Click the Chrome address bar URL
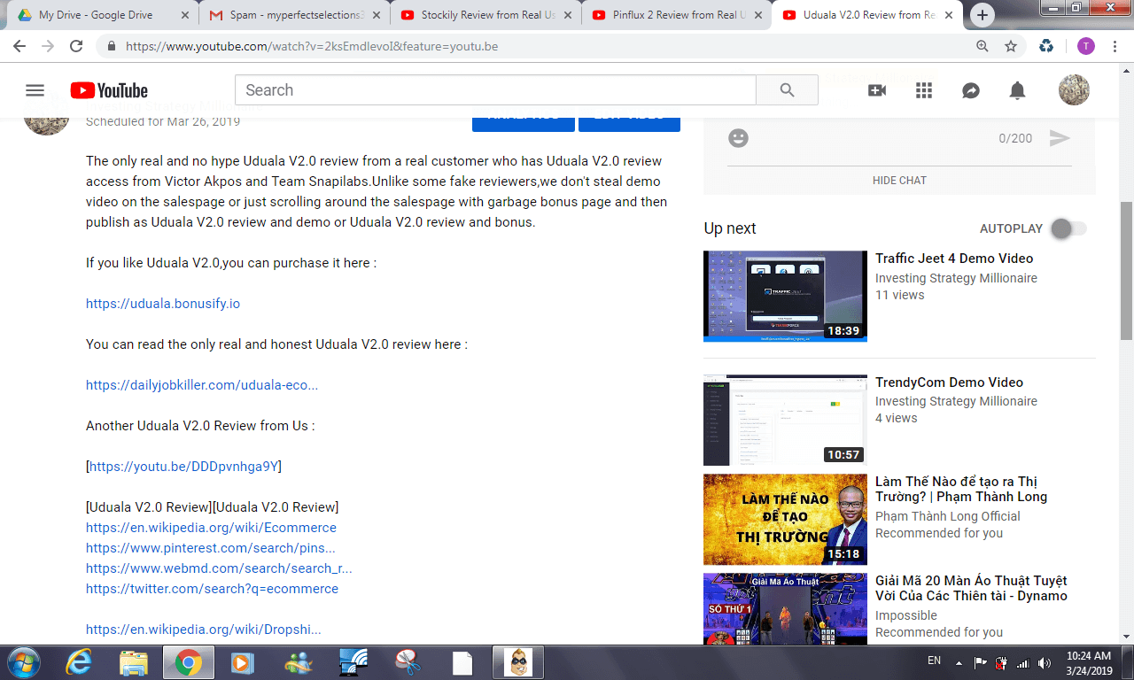This screenshot has width=1134, height=680. 313,46
